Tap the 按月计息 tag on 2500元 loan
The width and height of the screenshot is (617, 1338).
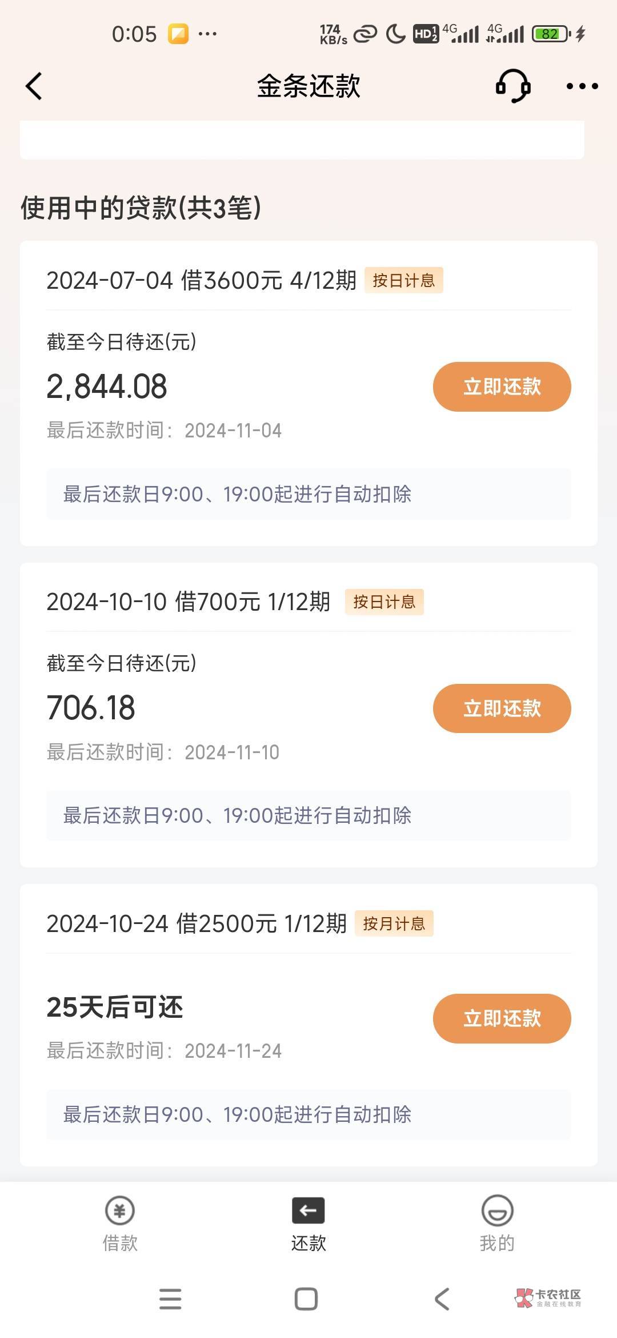point(394,924)
